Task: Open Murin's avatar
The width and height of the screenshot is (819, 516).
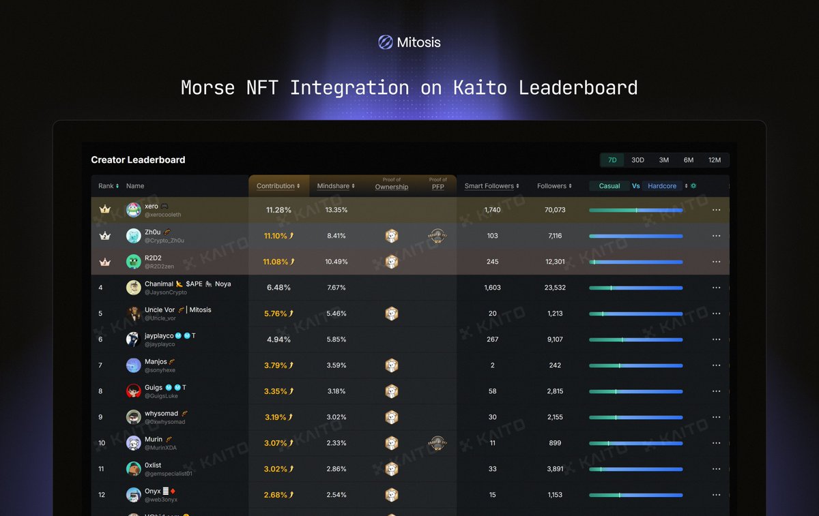Action: [x=134, y=443]
